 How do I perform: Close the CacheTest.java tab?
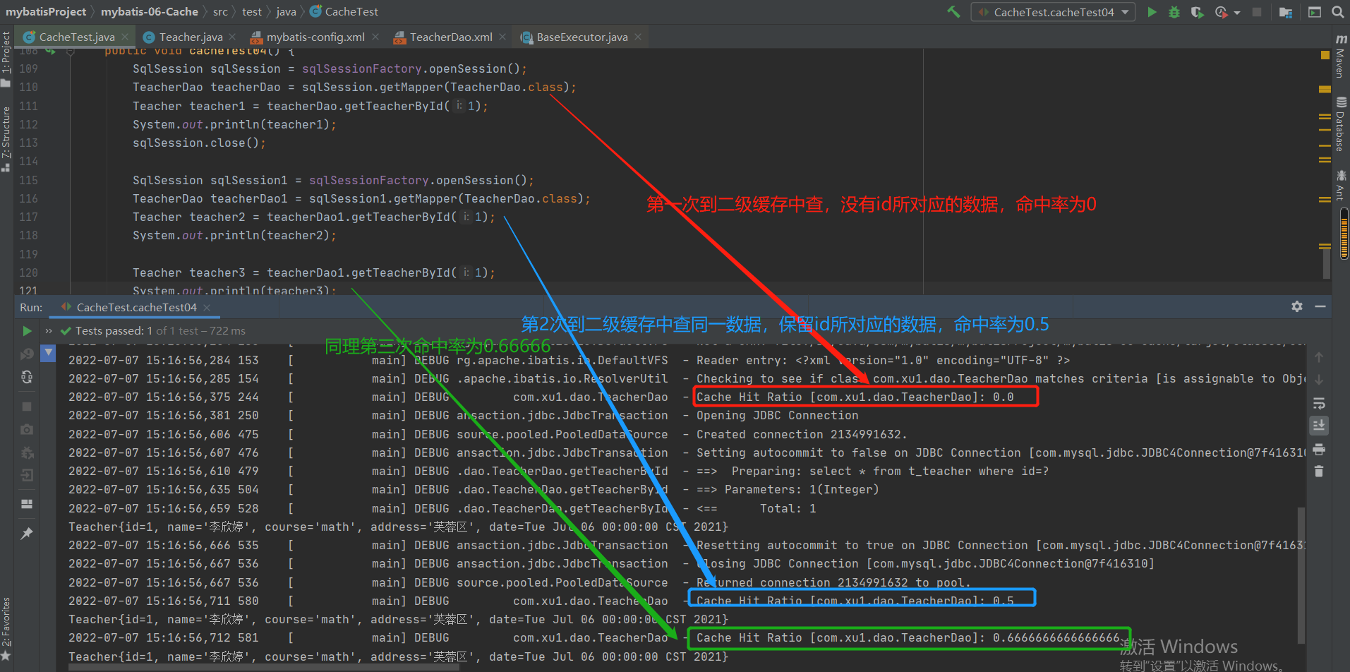pos(125,37)
